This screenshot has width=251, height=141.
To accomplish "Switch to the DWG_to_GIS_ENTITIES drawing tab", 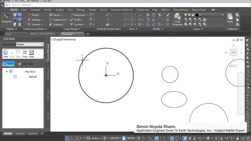I will pos(42,34).
